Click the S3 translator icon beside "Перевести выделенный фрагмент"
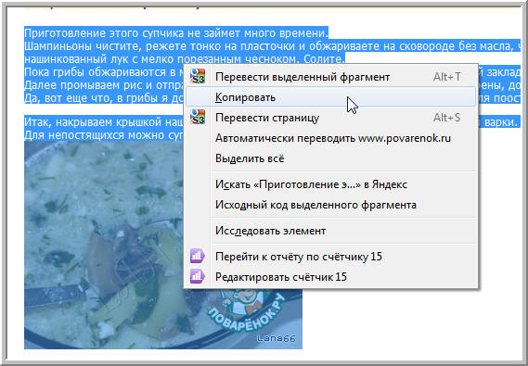This screenshot has height=366, width=528. point(198,77)
